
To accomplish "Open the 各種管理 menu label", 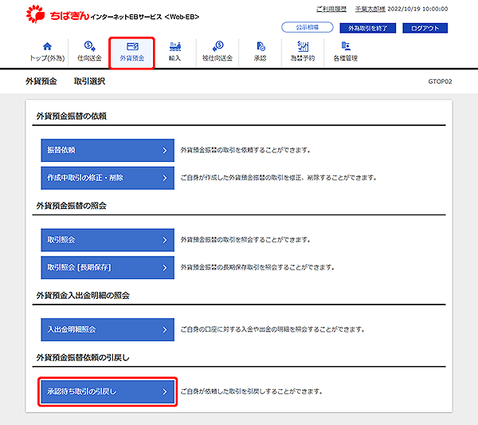I will click(x=346, y=58).
